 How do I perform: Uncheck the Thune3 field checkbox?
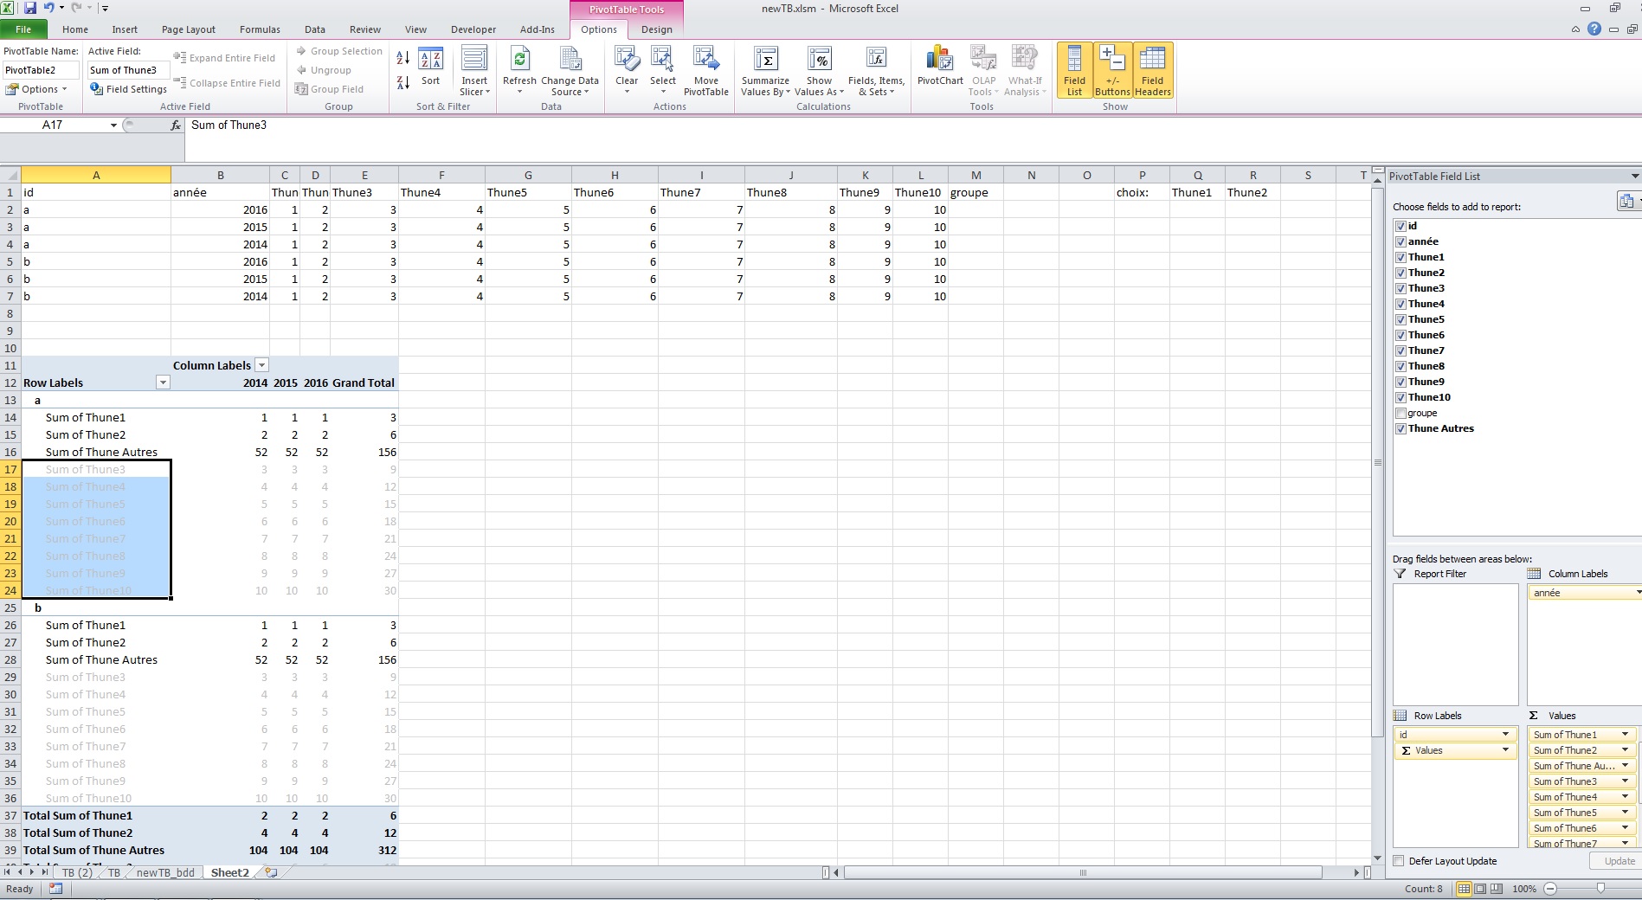(x=1401, y=288)
